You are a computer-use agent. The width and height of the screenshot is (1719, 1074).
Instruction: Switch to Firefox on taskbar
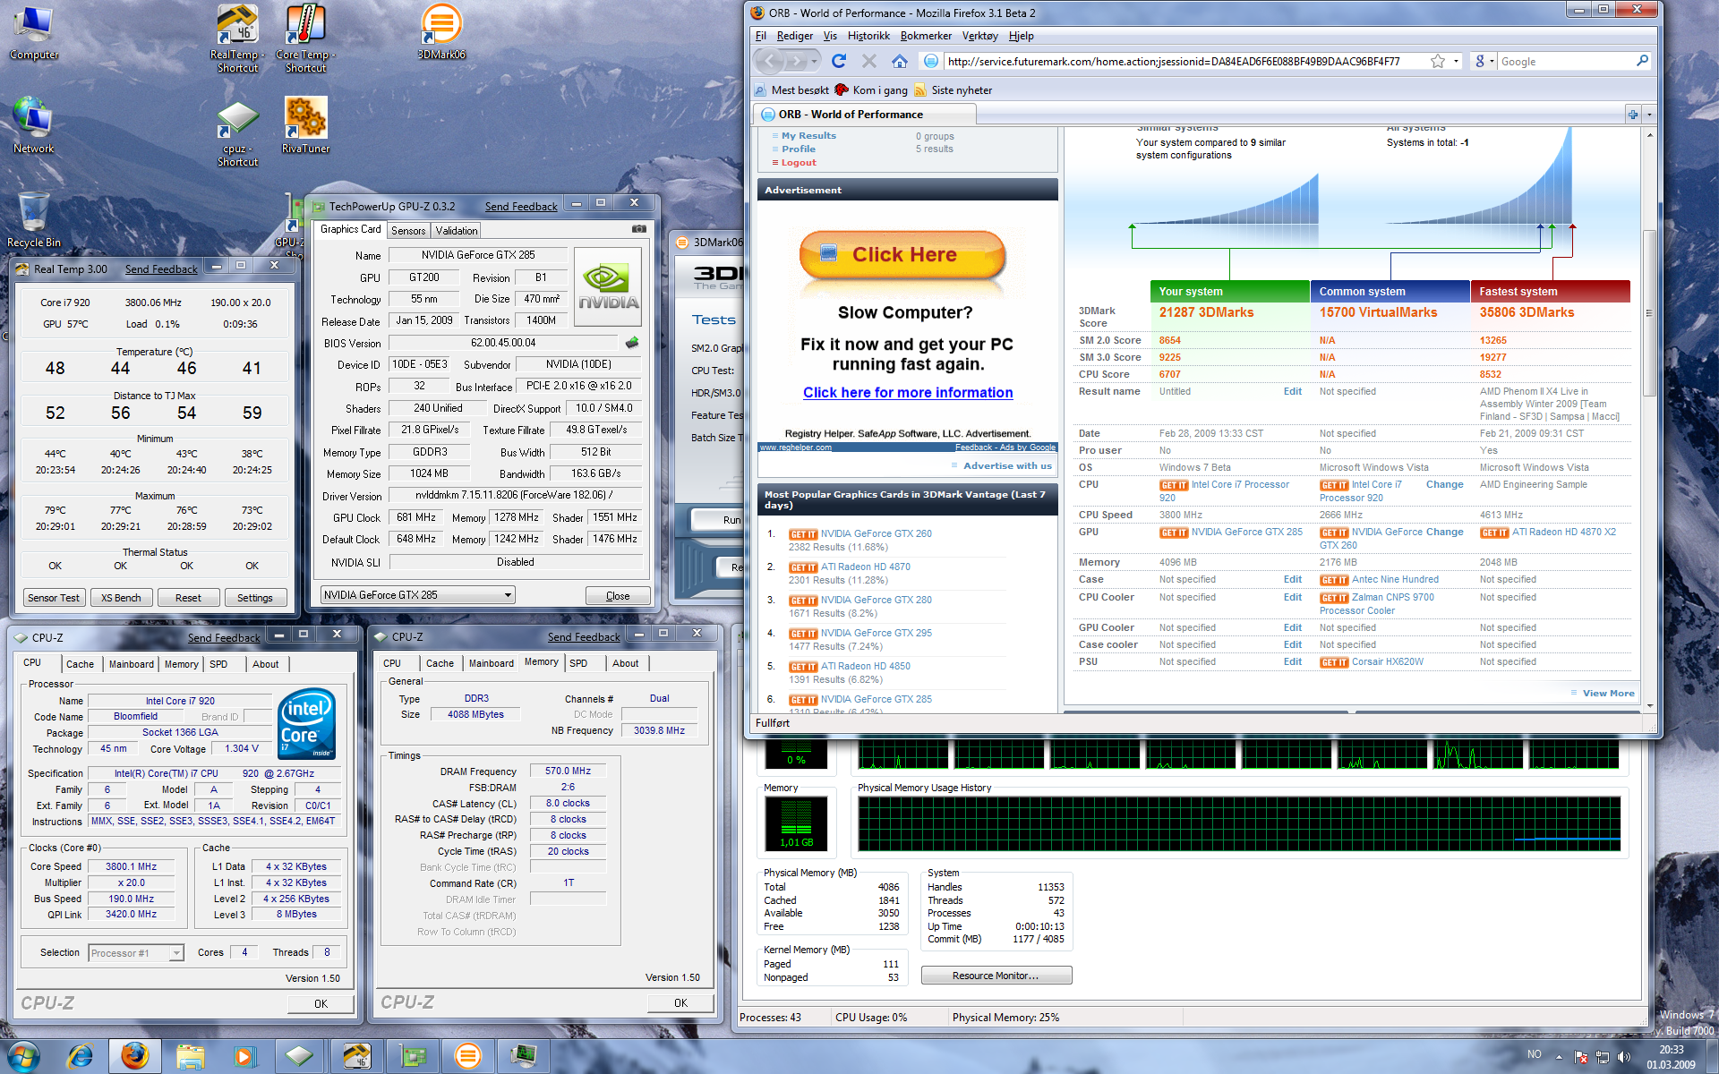pos(135,1056)
